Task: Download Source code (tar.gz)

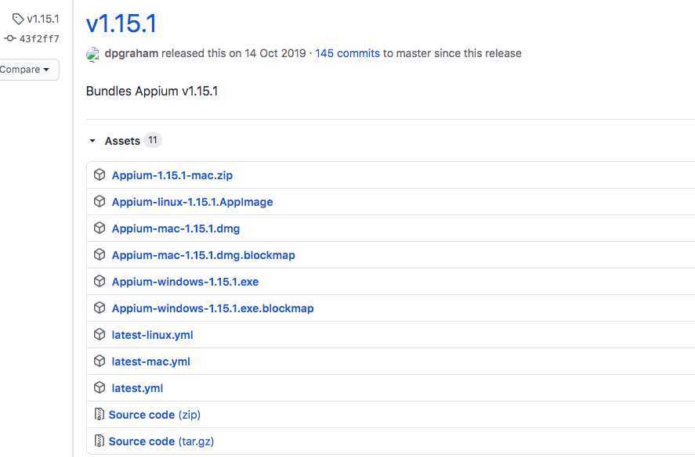Action: [161, 441]
